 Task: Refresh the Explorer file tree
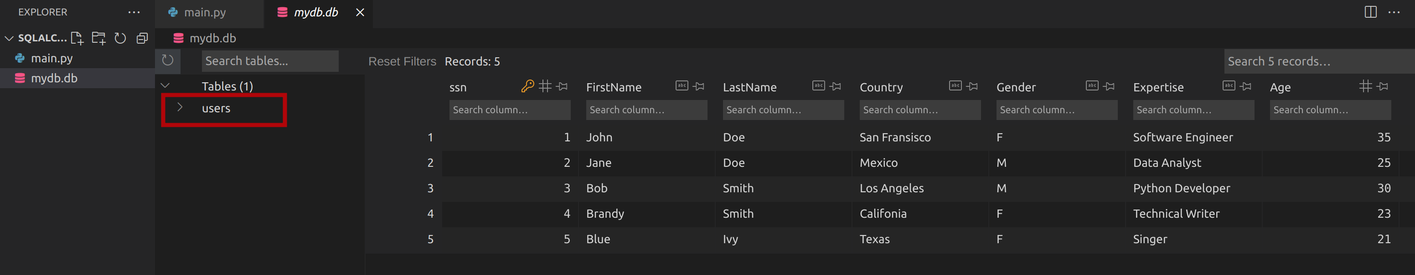click(120, 38)
